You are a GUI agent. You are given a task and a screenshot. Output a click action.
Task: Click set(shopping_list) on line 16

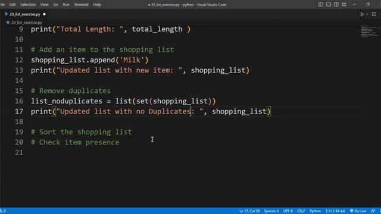click(x=174, y=101)
